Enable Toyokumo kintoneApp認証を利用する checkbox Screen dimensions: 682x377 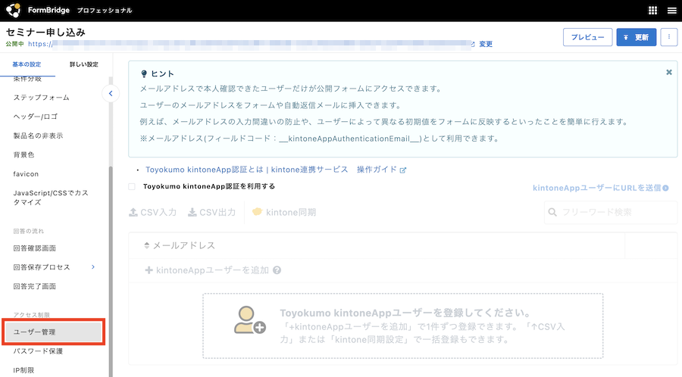[x=132, y=186]
